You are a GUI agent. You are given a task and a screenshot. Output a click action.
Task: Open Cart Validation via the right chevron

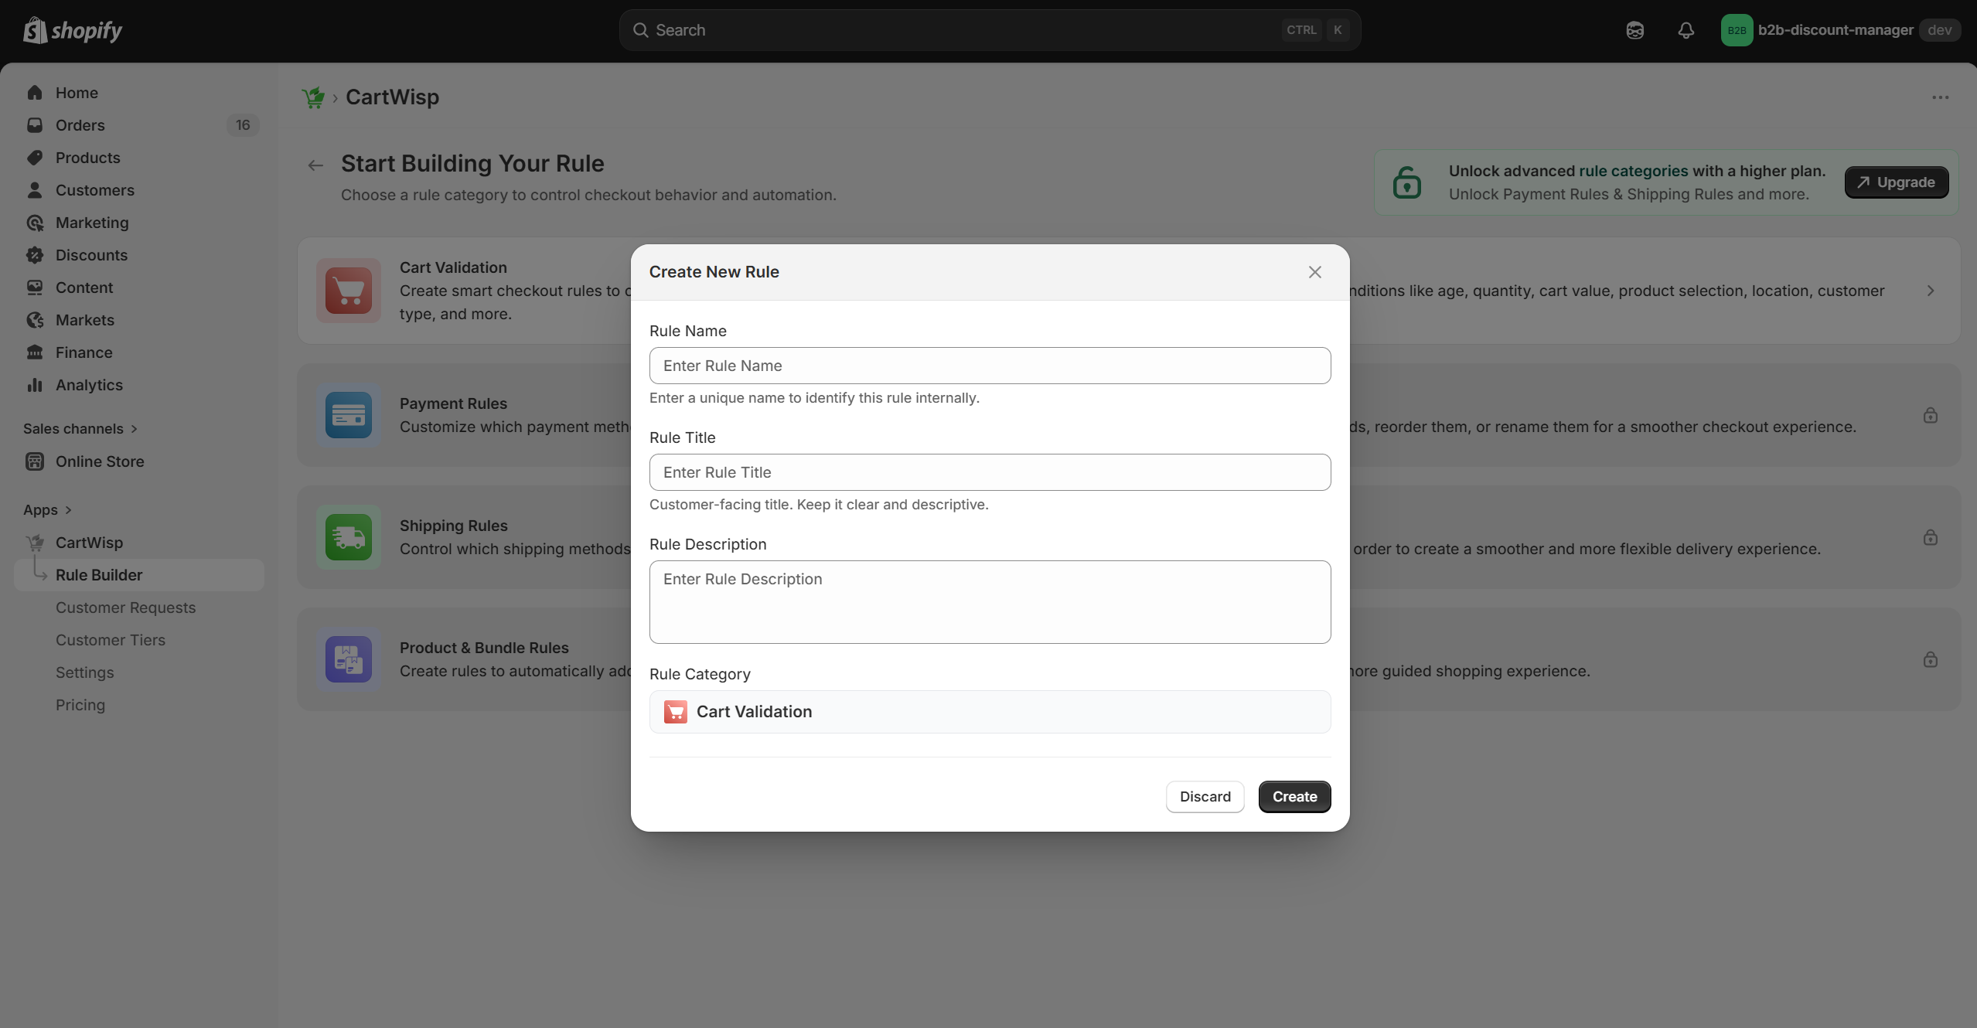coord(1931,291)
